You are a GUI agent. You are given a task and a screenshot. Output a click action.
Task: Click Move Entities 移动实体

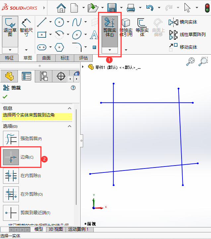[x=183, y=47]
